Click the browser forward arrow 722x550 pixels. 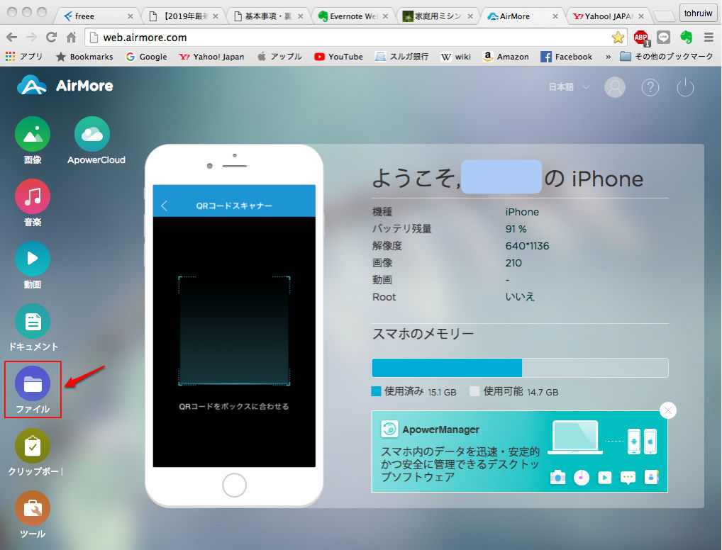(31, 38)
